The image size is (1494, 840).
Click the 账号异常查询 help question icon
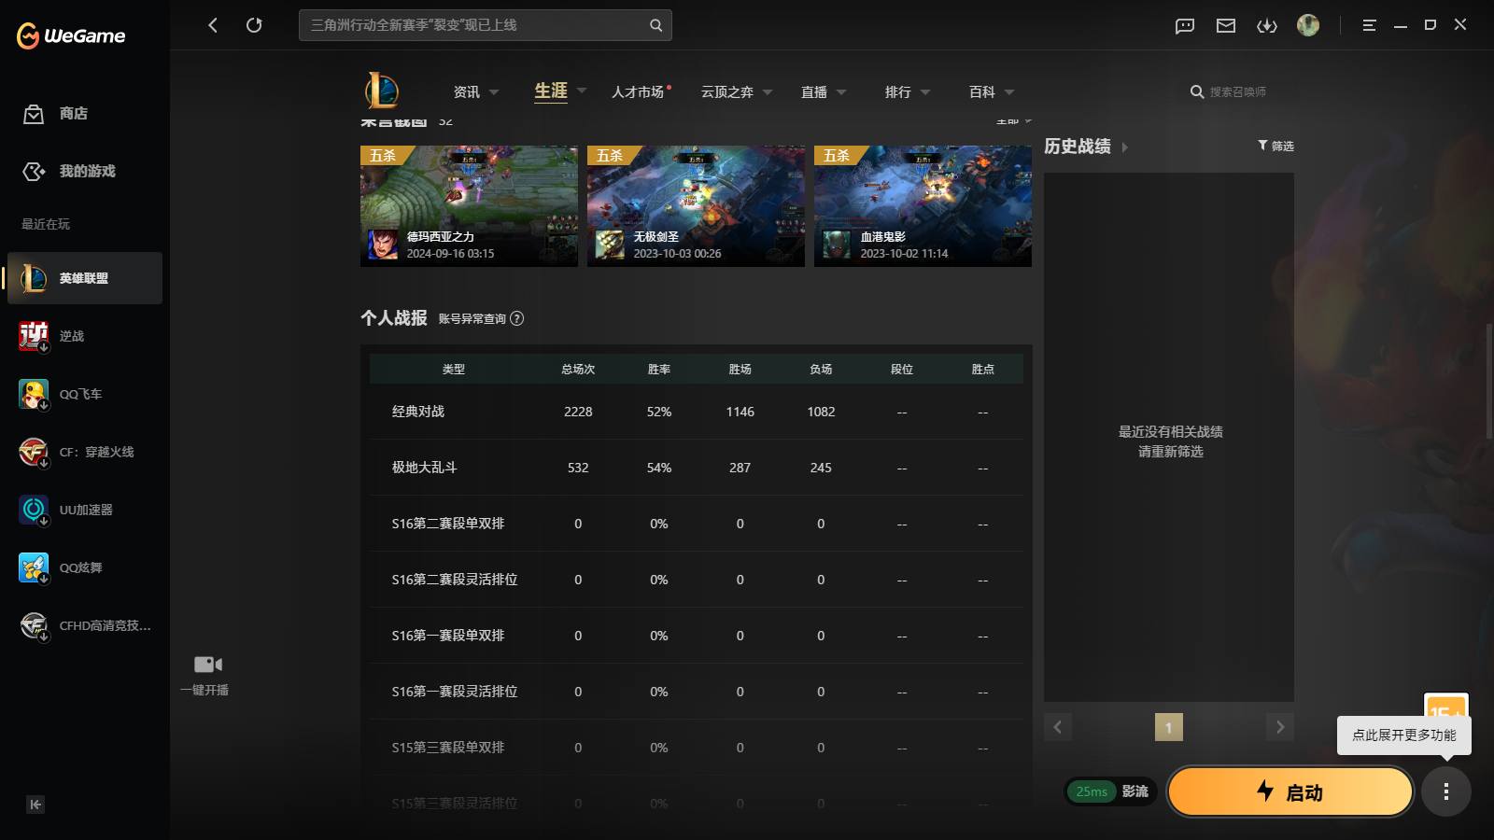click(x=516, y=318)
